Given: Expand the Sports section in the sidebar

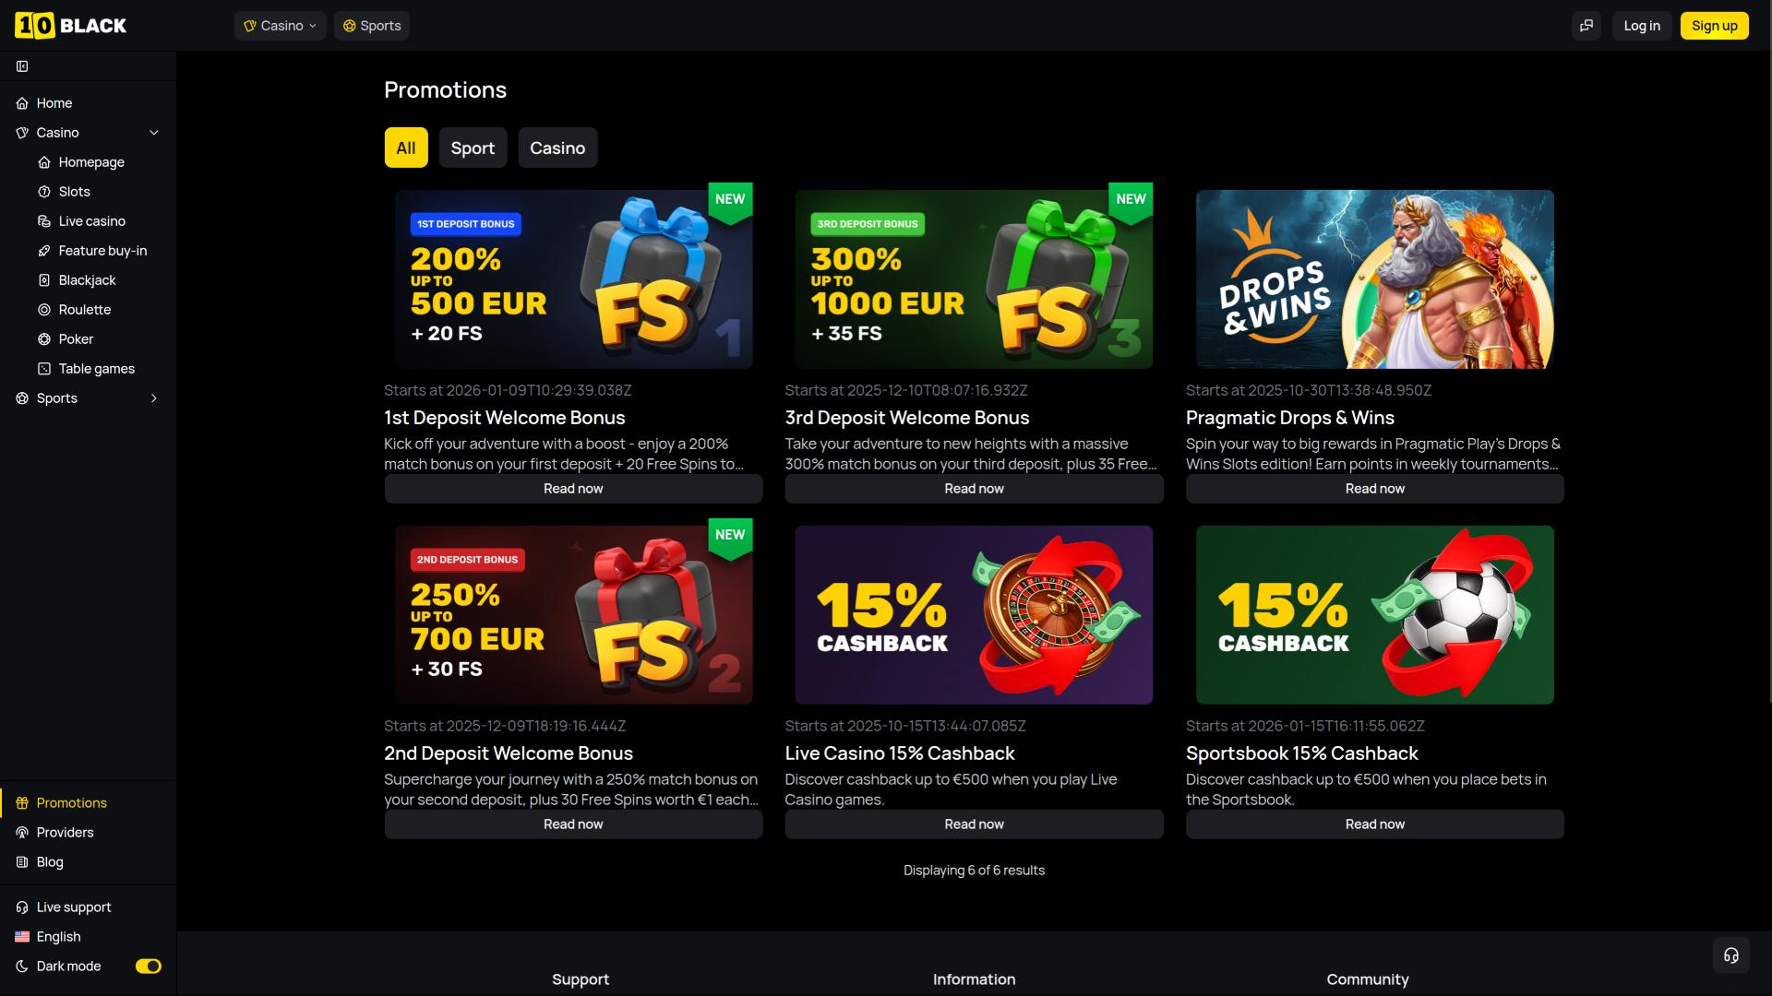Looking at the screenshot, I should click(x=153, y=397).
